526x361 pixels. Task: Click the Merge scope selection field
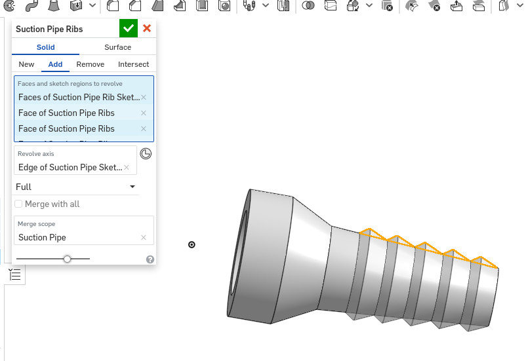[84, 230]
